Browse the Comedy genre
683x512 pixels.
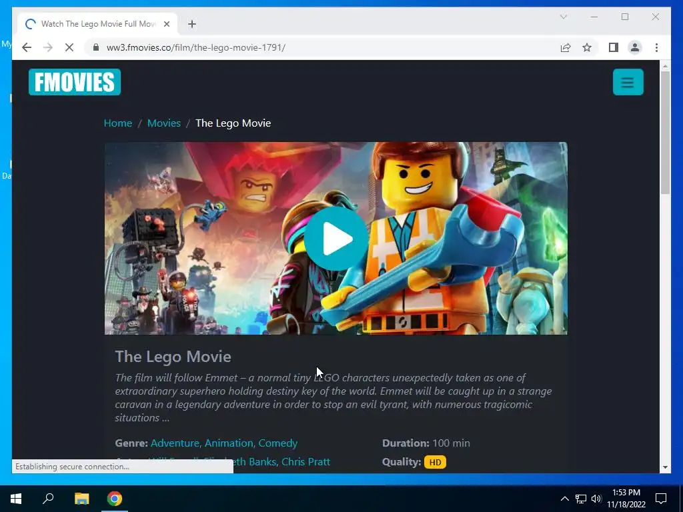[278, 443]
